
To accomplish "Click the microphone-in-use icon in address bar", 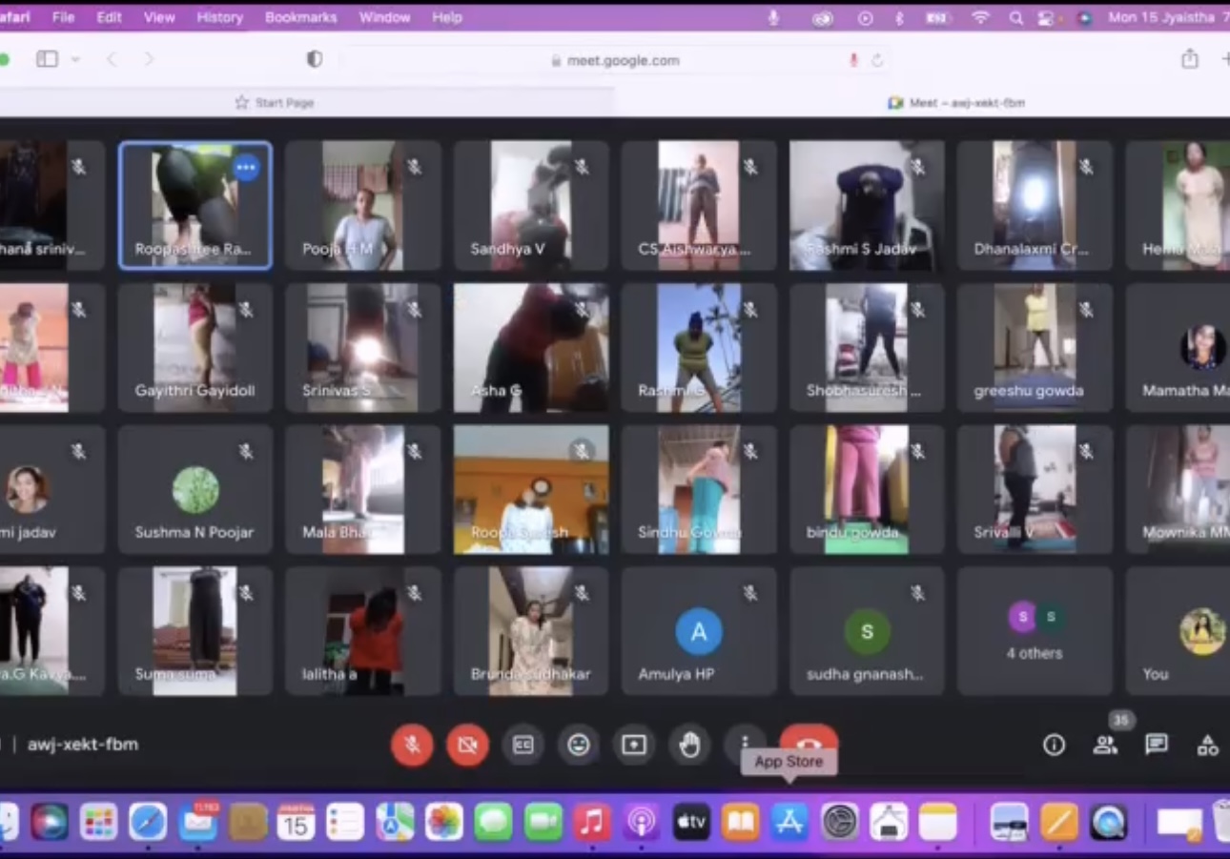I will point(853,60).
